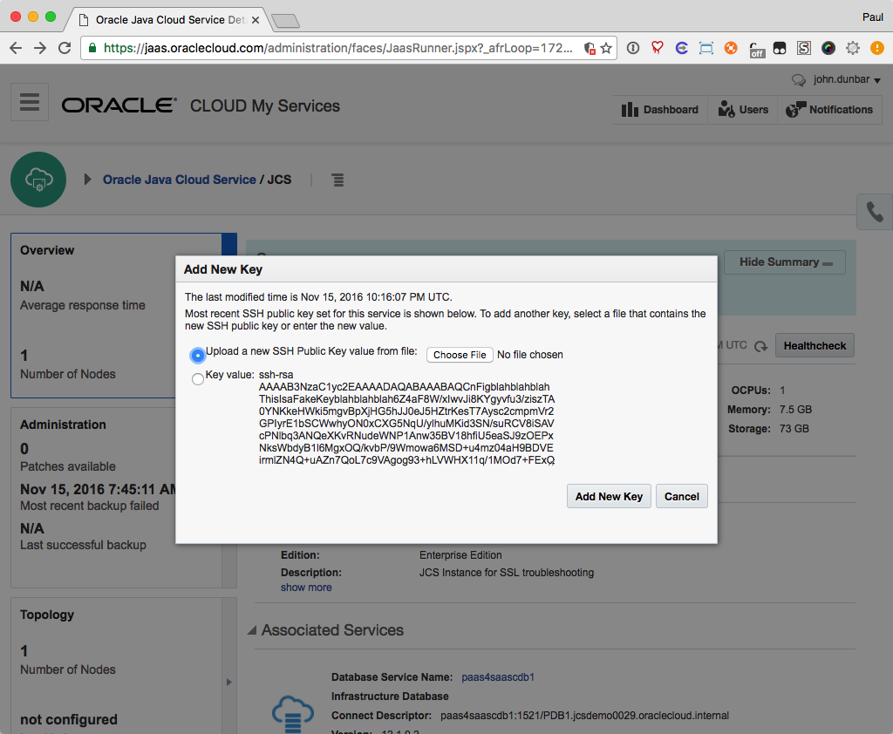Close the Oracle Java Cloud Service tab
The height and width of the screenshot is (734, 893).
click(x=256, y=20)
